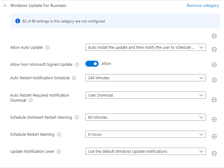Click info icon next to Schedule Restart Warning
This screenshot has height=168, width=224.
(59, 135)
